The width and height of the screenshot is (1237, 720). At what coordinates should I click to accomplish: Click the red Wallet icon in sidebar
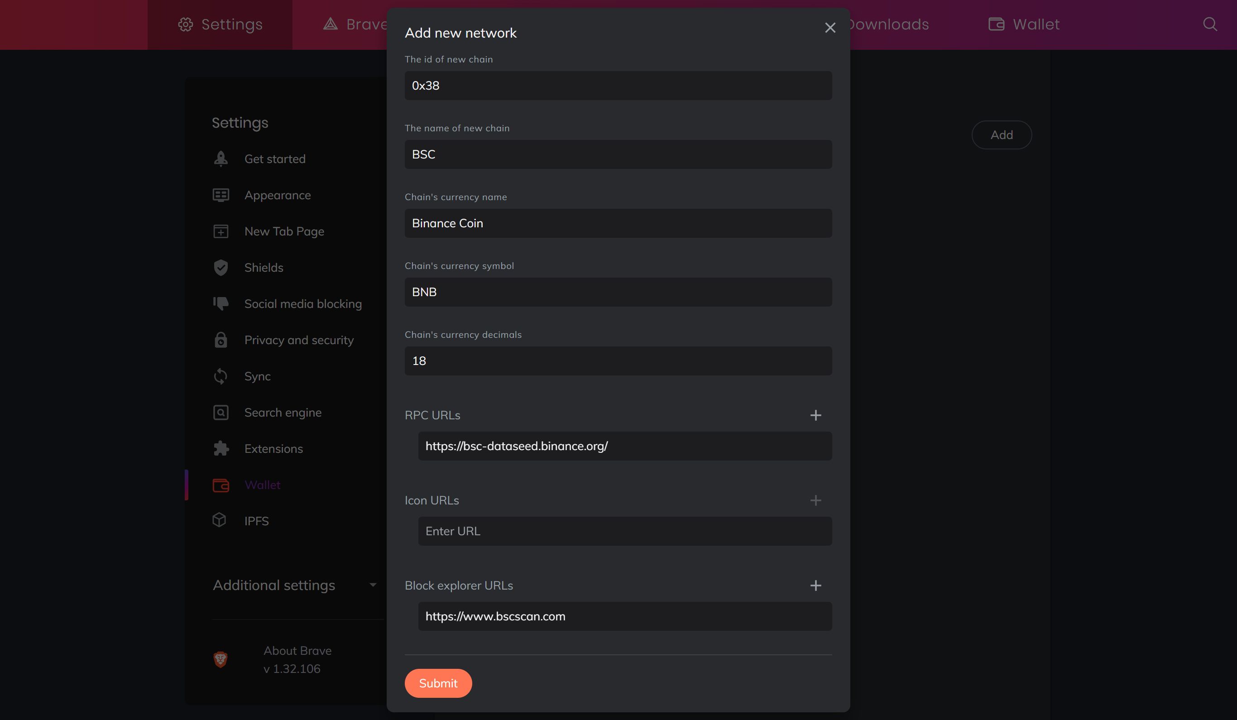click(221, 485)
